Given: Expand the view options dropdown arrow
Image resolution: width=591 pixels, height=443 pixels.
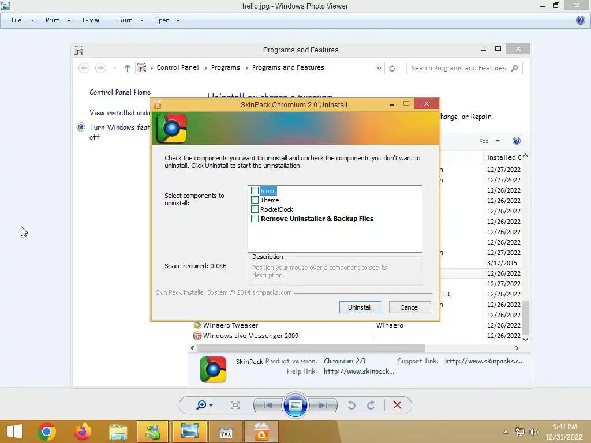Looking at the screenshot, I should [x=498, y=141].
